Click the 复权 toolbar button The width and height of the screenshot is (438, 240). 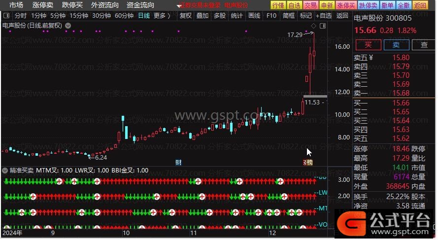click(186, 16)
